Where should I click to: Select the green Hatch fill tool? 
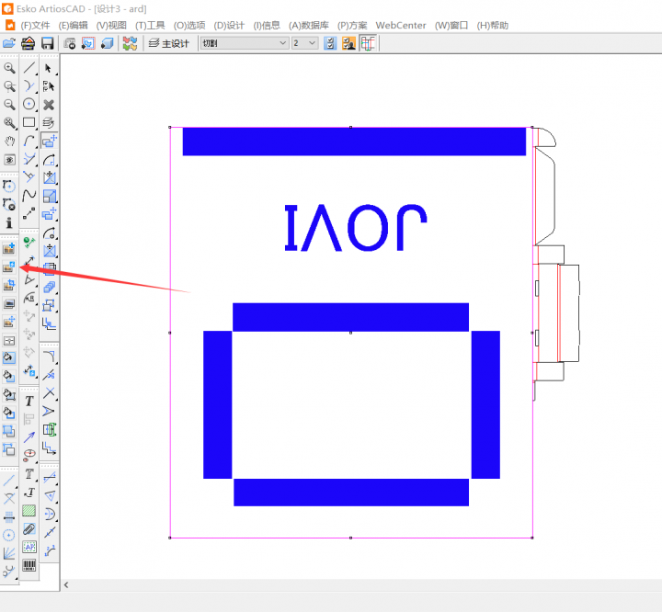point(29,510)
